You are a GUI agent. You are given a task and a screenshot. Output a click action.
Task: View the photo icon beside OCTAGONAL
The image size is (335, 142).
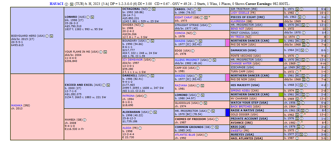[154, 9]
